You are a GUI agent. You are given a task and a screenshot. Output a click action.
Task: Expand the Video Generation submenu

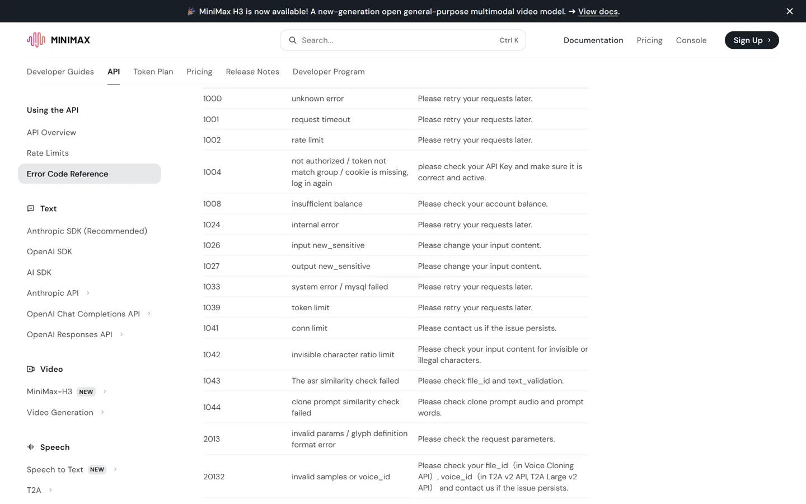(102, 412)
